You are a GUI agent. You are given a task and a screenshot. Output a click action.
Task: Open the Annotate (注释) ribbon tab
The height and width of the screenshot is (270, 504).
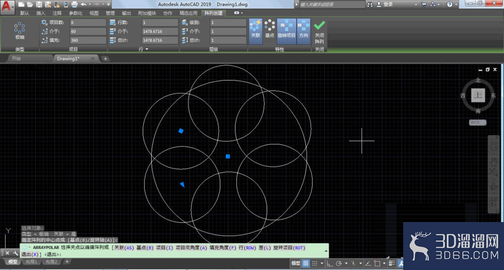[x=57, y=13]
